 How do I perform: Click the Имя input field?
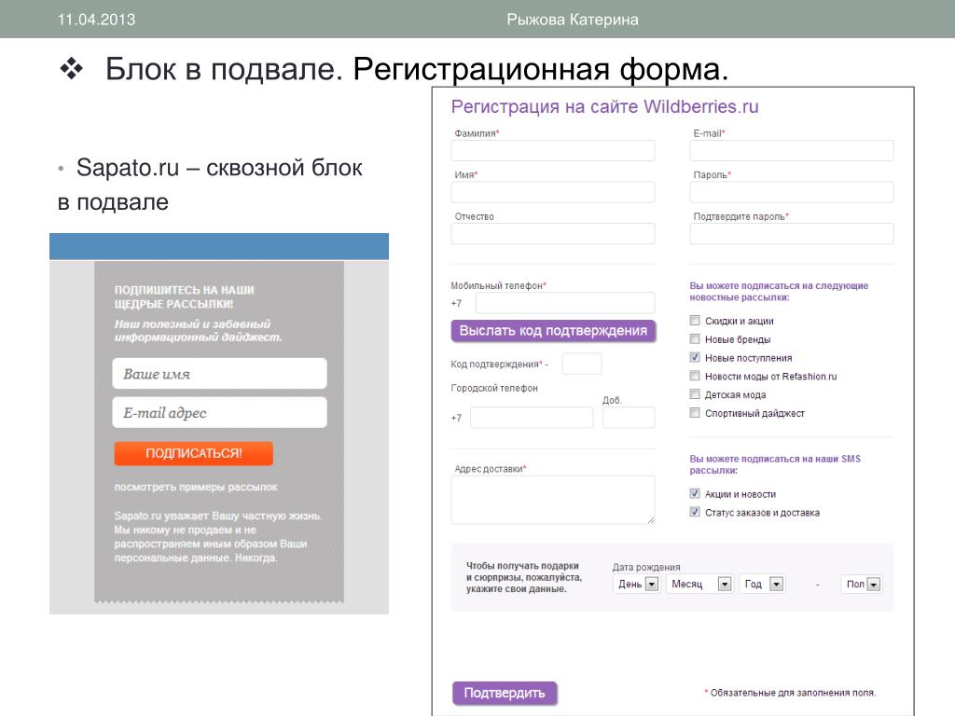click(553, 192)
